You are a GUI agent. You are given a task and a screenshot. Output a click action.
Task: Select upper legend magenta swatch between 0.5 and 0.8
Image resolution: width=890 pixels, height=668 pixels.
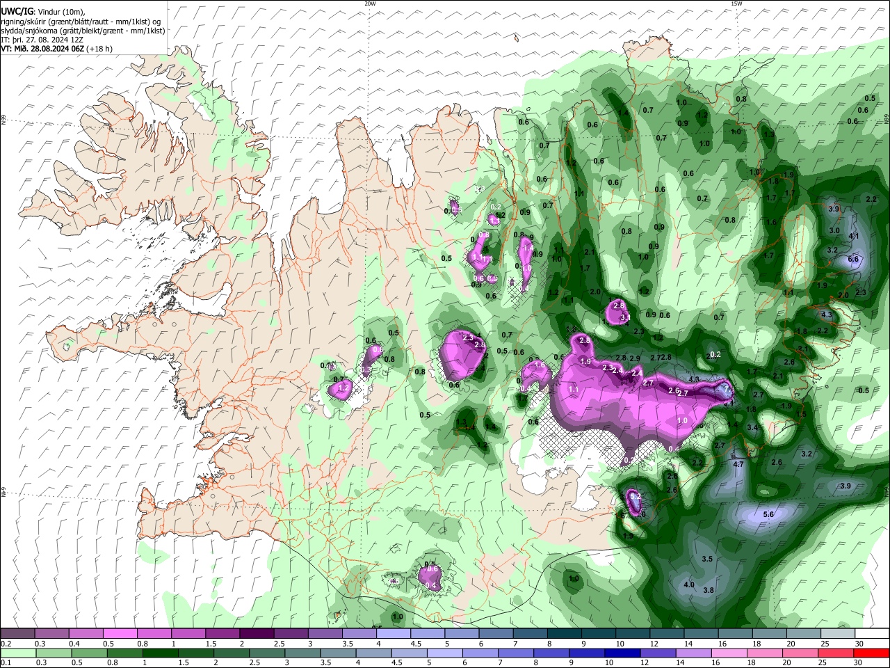click(x=120, y=634)
